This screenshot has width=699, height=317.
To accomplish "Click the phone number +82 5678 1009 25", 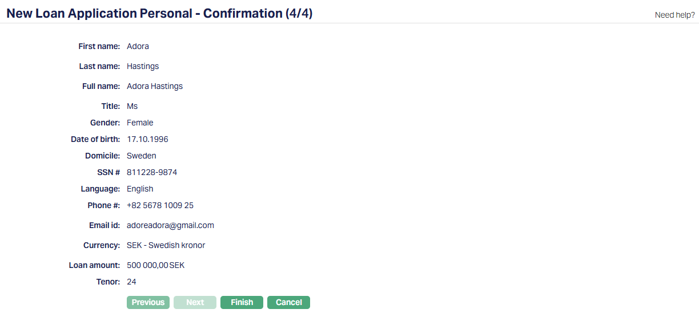I will coord(160,205).
